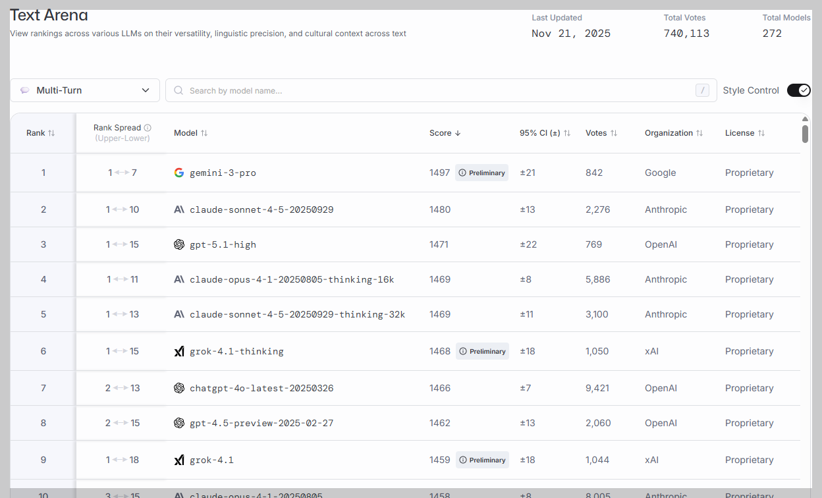Open the Multi-Turn category dropdown
The width and height of the screenshot is (822, 498).
[85, 90]
